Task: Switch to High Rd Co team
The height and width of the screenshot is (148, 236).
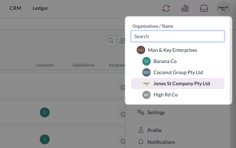Action: click(x=165, y=95)
